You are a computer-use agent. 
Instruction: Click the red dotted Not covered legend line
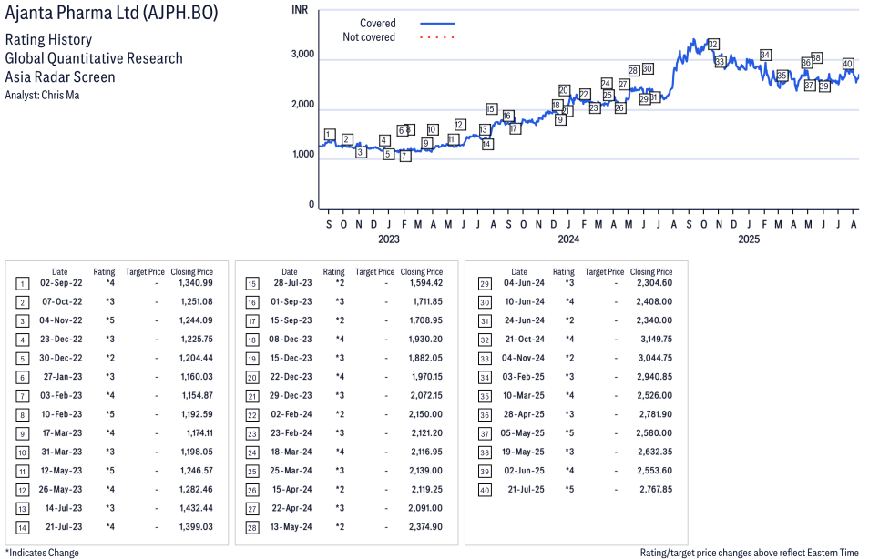click(437, 37)
